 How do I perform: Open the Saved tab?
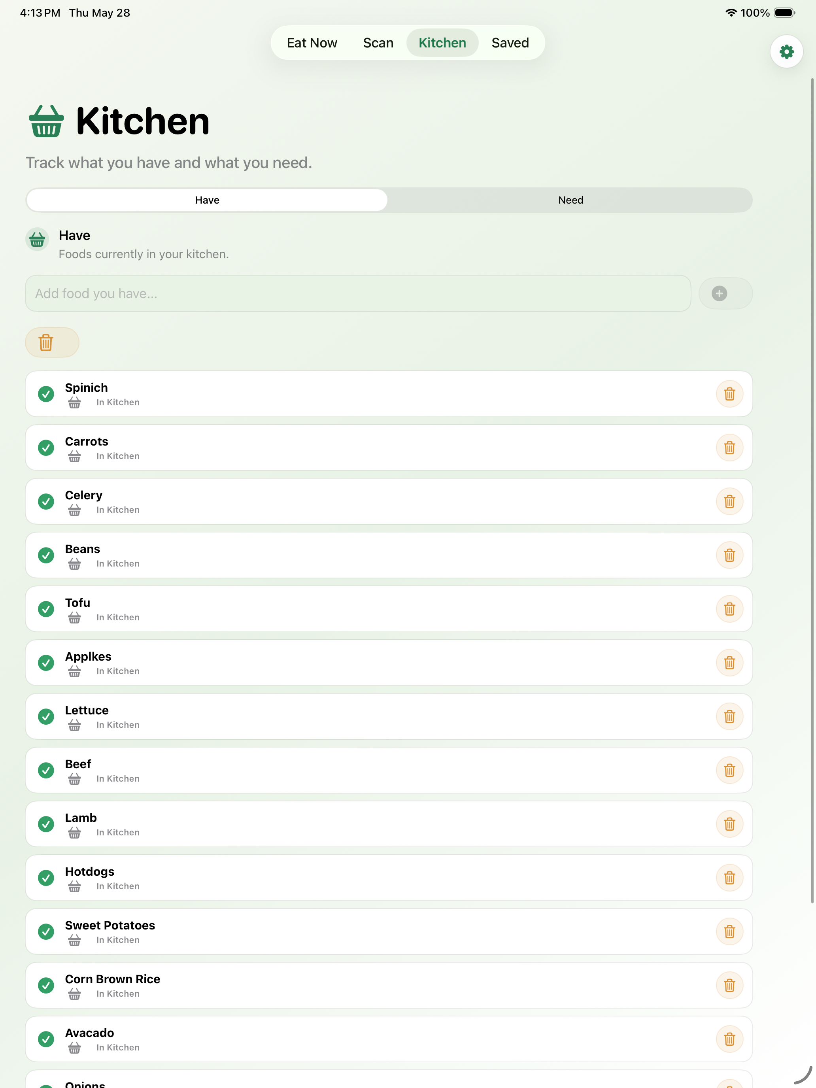click(x=510, y=43)
